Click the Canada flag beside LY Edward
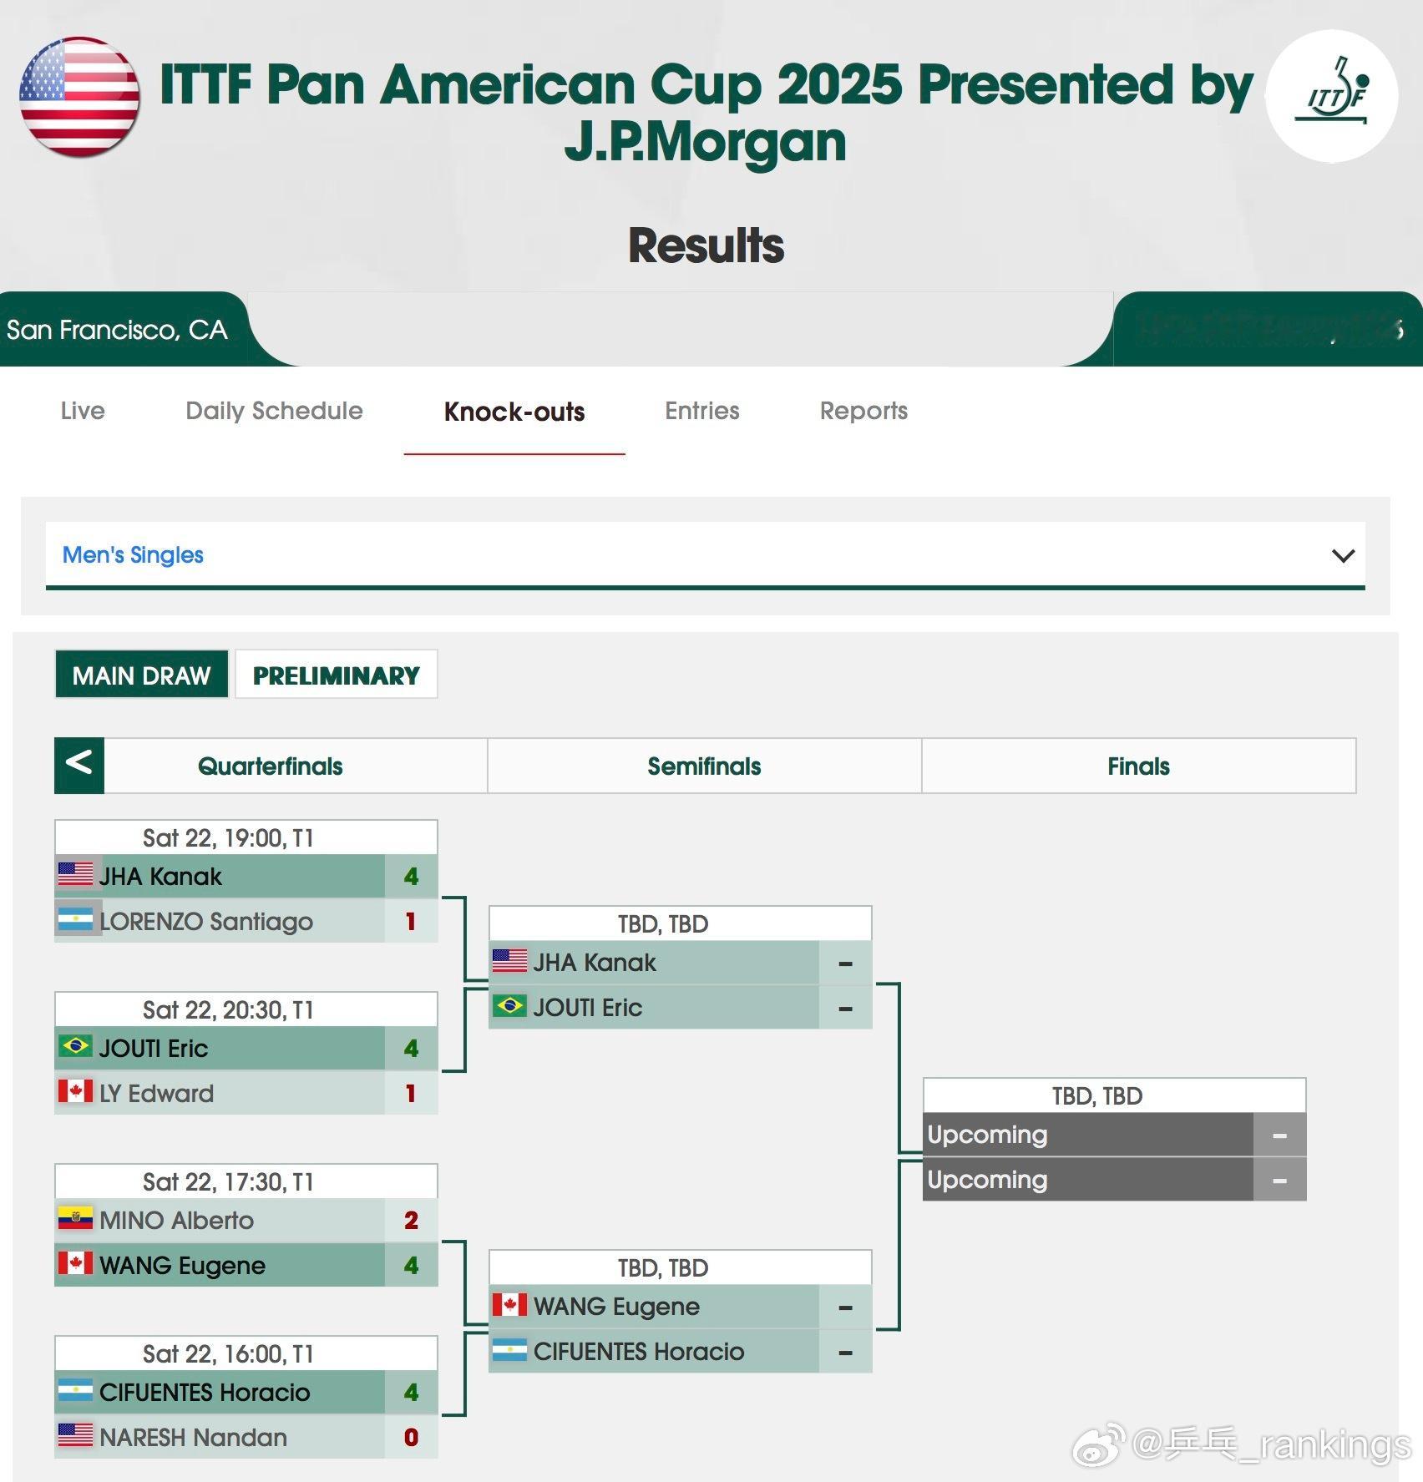The image size is (1423, 1482). [x=75, y=1092]
